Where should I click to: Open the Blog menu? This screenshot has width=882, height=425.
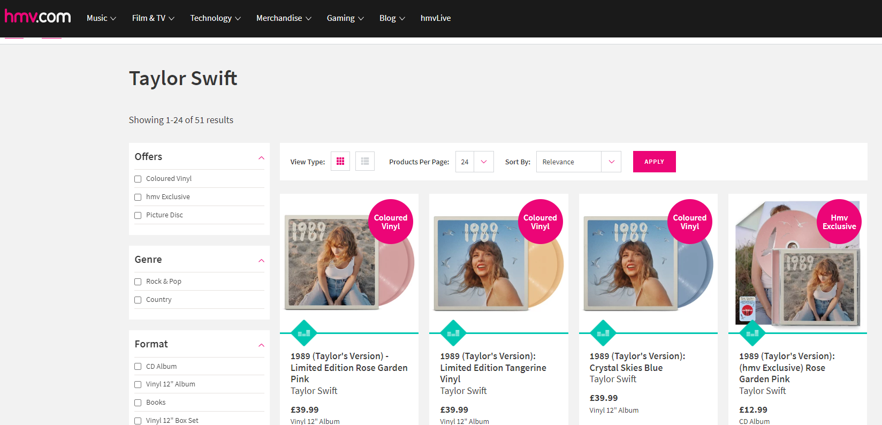click(x=392, y=18)
